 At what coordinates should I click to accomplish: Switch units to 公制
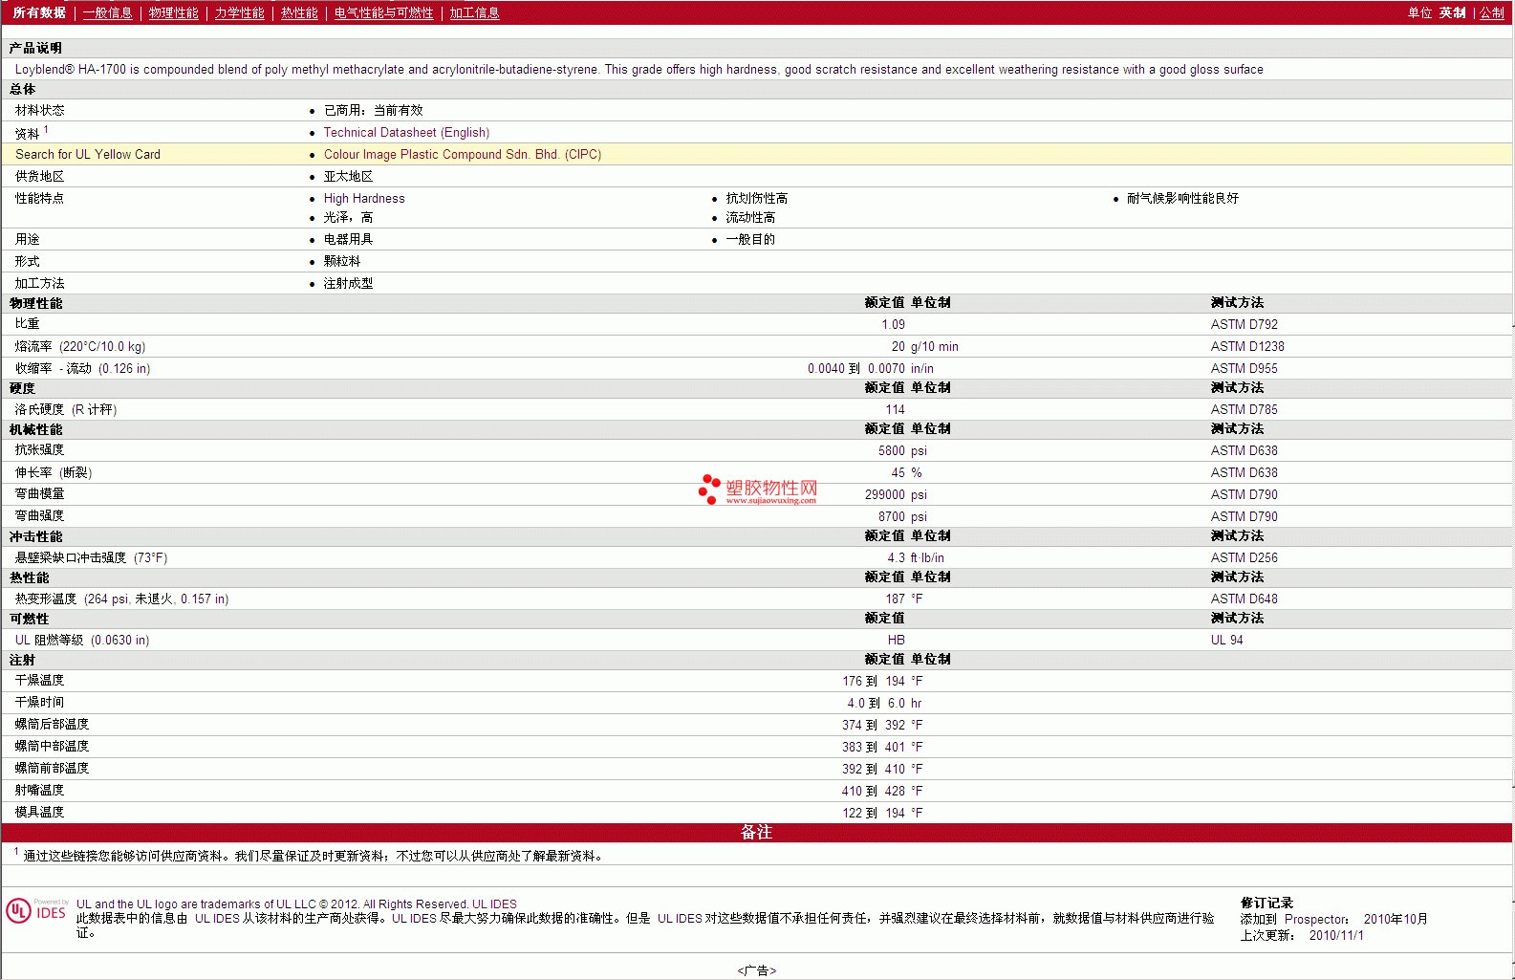1492,13
